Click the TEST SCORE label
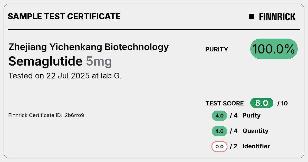308x162 pixels. coord(225,103)
